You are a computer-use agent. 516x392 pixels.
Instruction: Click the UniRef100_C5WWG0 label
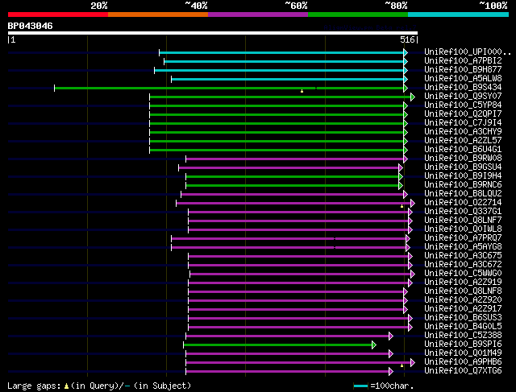click(463, 274)
